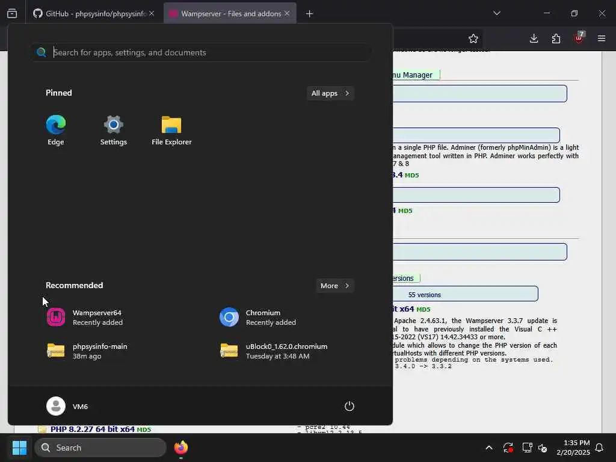
Task: Open Firefox View icon
Action: (12, 13)
